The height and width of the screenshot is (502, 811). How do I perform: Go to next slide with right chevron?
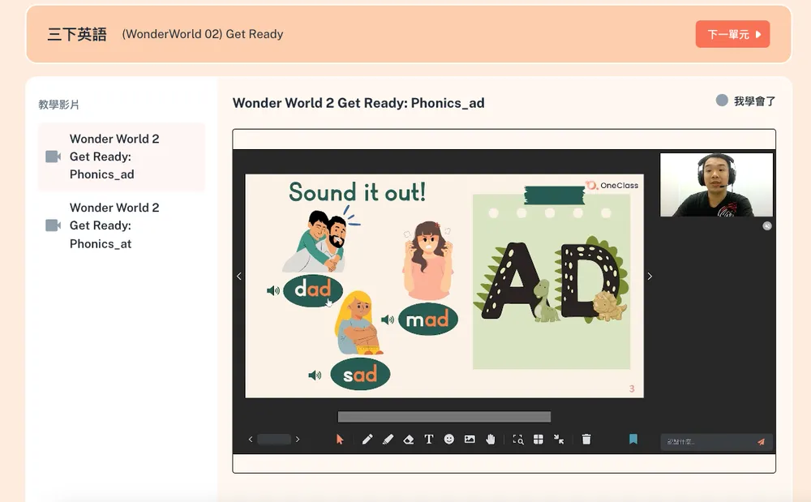pos(650,277)
